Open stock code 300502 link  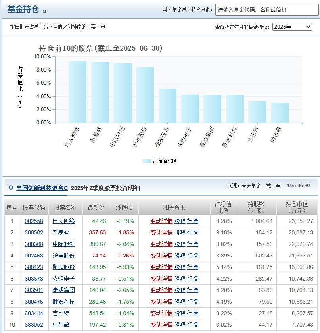coord(34,232)
